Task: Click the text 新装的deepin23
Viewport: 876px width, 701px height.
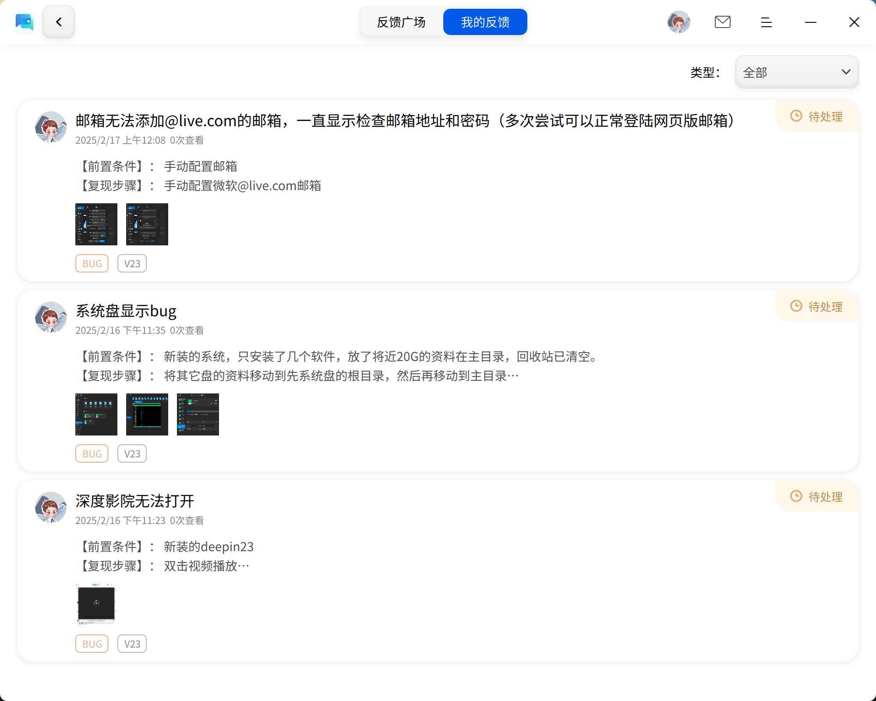Action: coord(209,547)
